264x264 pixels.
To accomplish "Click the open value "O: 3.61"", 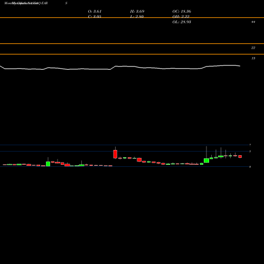I will click(x=95, y=12).
